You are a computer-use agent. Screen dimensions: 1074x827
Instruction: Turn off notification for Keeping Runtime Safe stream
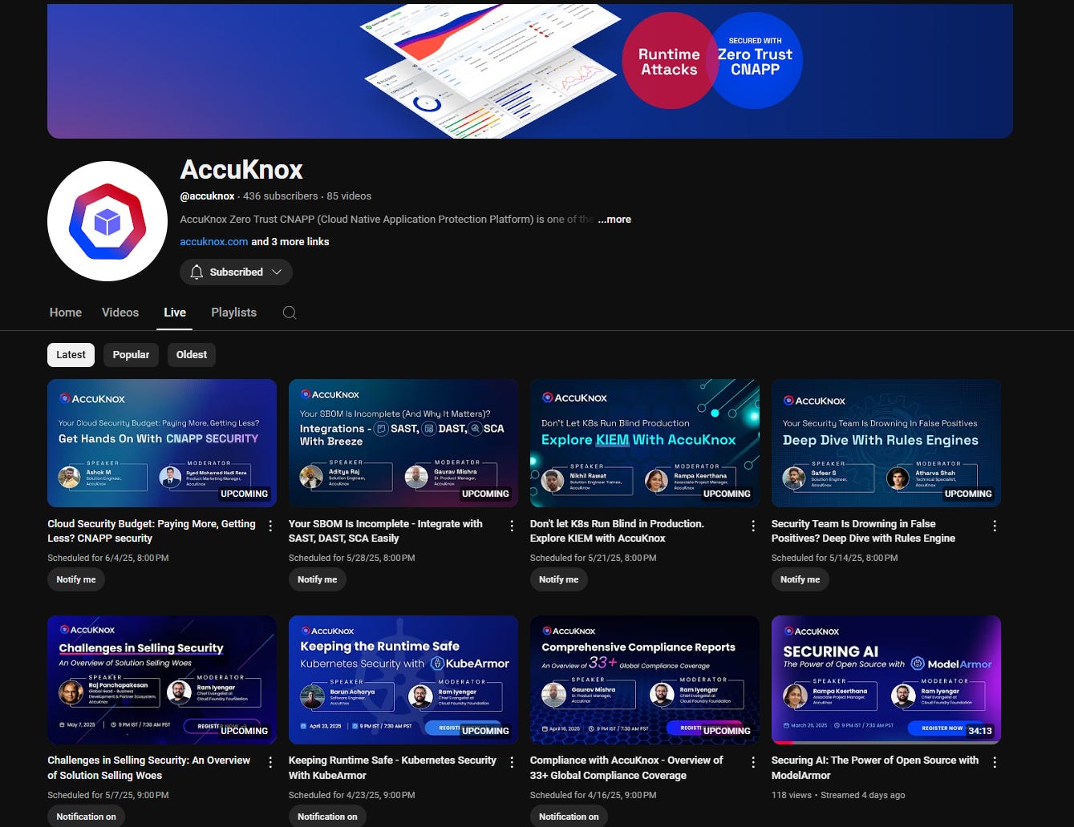coord(328,816)
